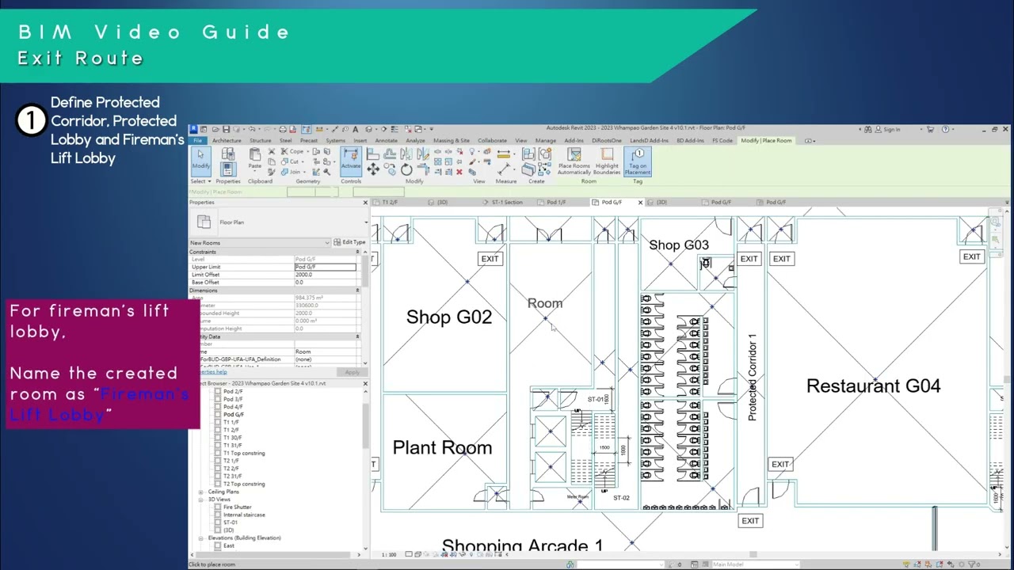Click the Help question mark icon
Viewport: 1014px width, 570px height.
(946, 129)
